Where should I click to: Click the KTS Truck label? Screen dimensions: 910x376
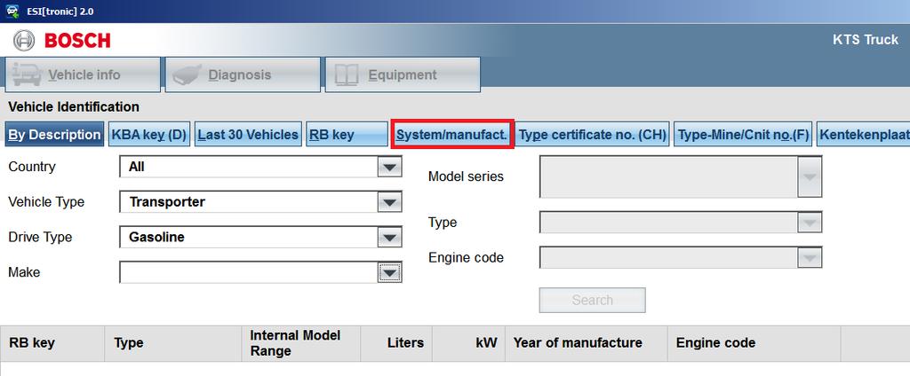(866, 40)
